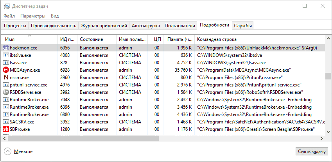Sort by the Память column header
The width and height of the screenshot is (332, 162).
click(179, 39)
